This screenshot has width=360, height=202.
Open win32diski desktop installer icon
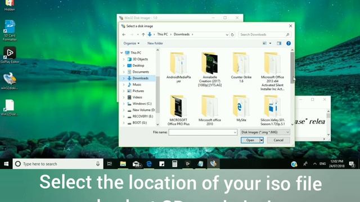tap(10, 81)
